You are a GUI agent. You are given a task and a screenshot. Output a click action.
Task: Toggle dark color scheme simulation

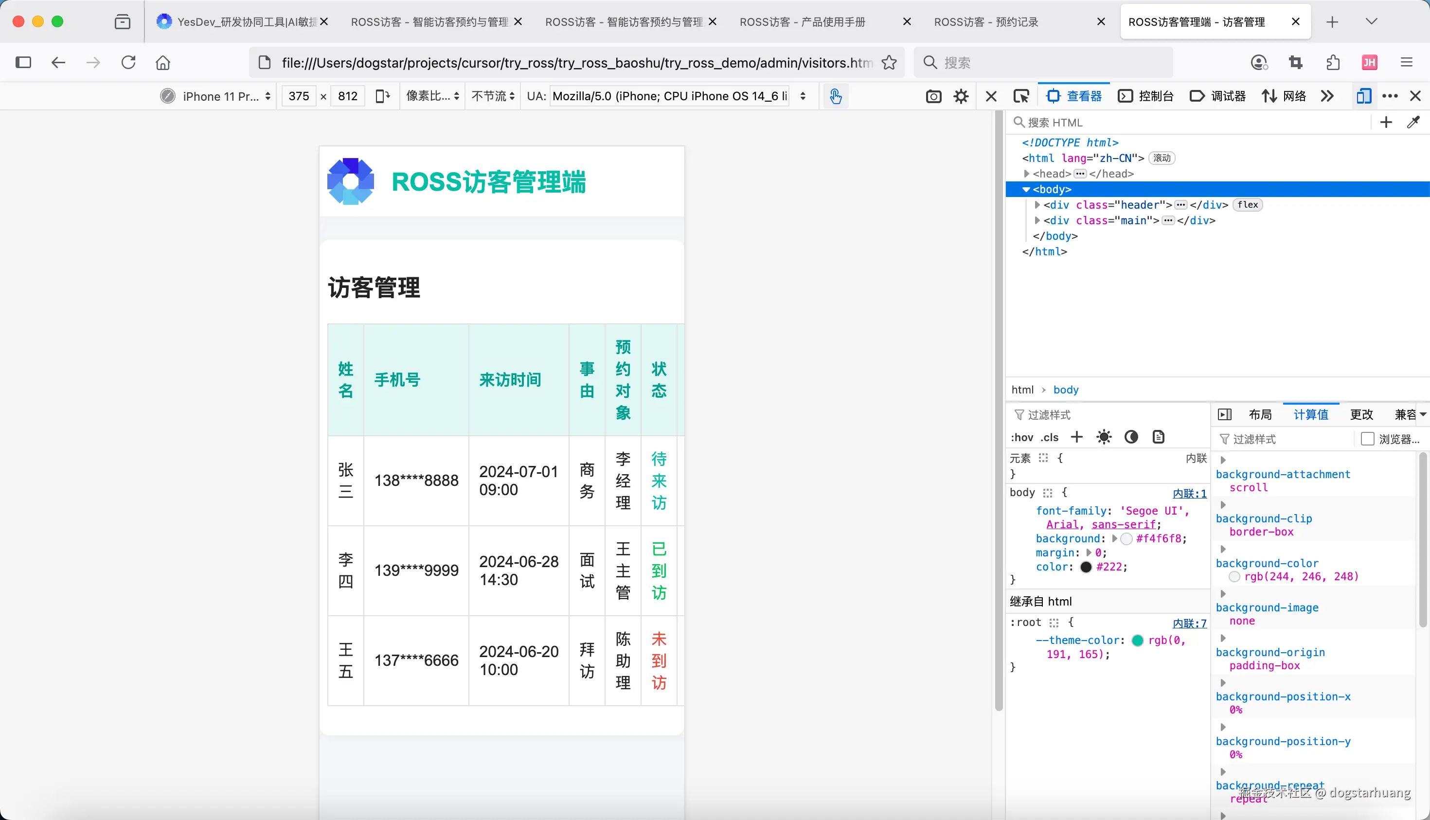coord(1131,437)
